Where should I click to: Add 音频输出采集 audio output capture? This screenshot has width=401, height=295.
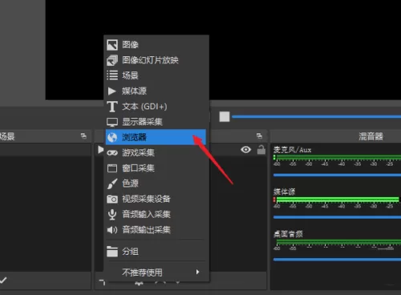click(156, 230)
